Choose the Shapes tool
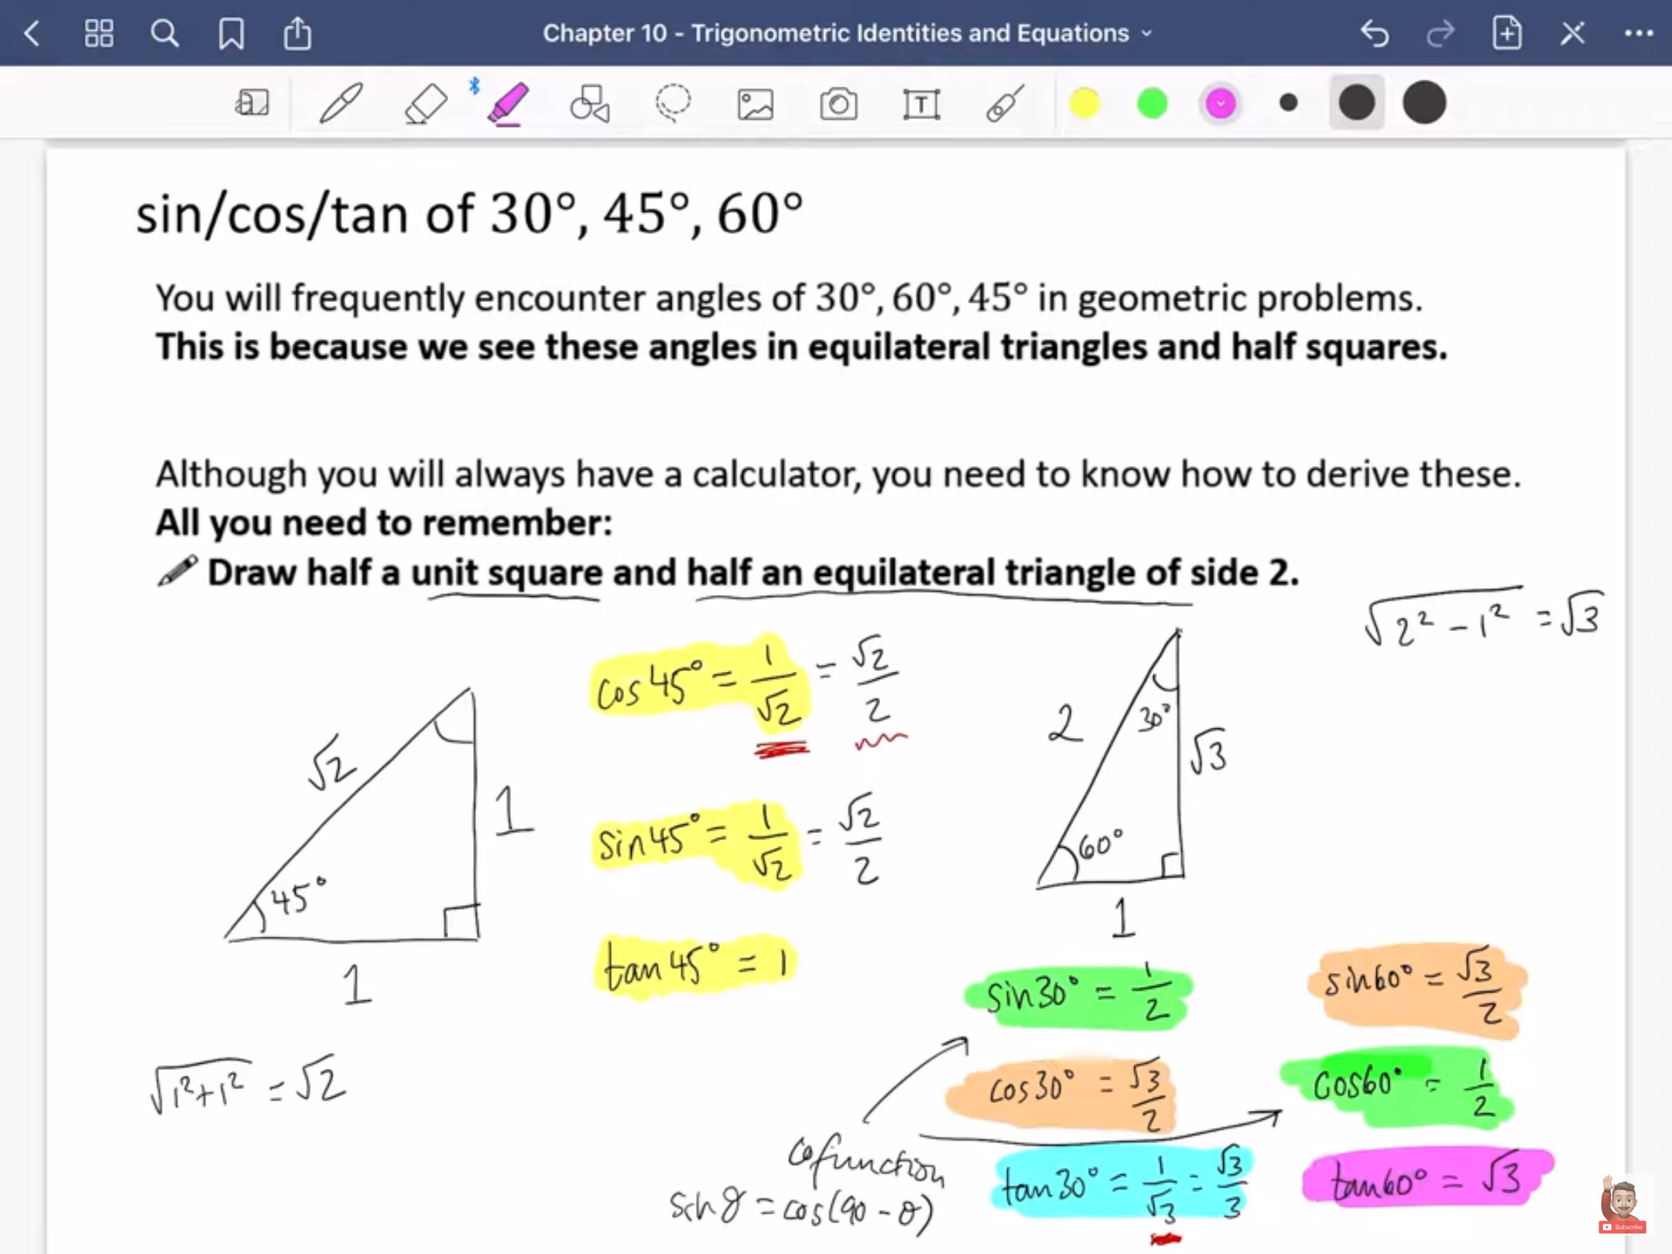The width and height of the screenshot is (1672, 1254). tap(590, 103)
